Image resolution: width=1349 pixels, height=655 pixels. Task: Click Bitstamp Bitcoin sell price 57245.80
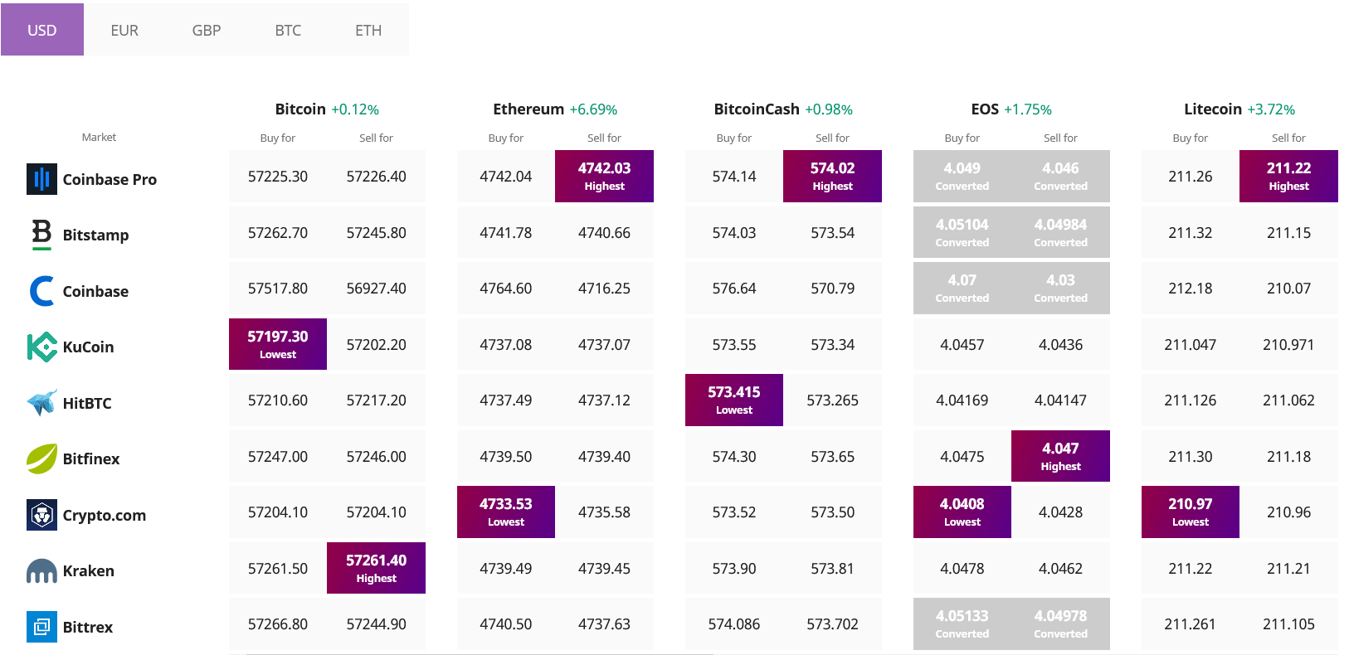(376, 233)
